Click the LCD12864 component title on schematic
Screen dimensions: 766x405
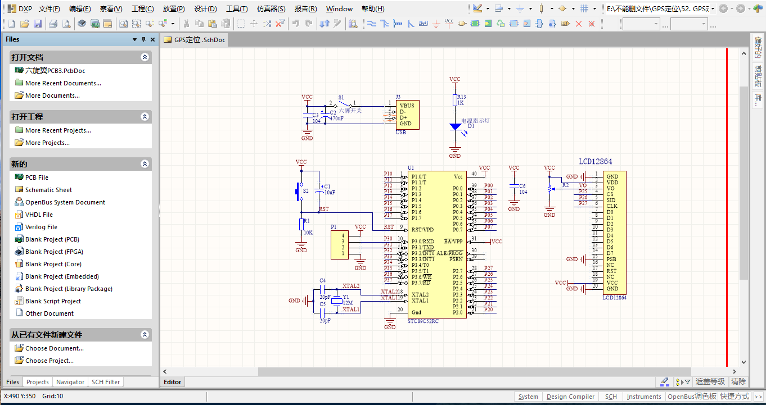(596, 162)
